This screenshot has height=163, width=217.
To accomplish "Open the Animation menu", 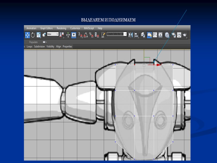I will click(x=31, y=28).
